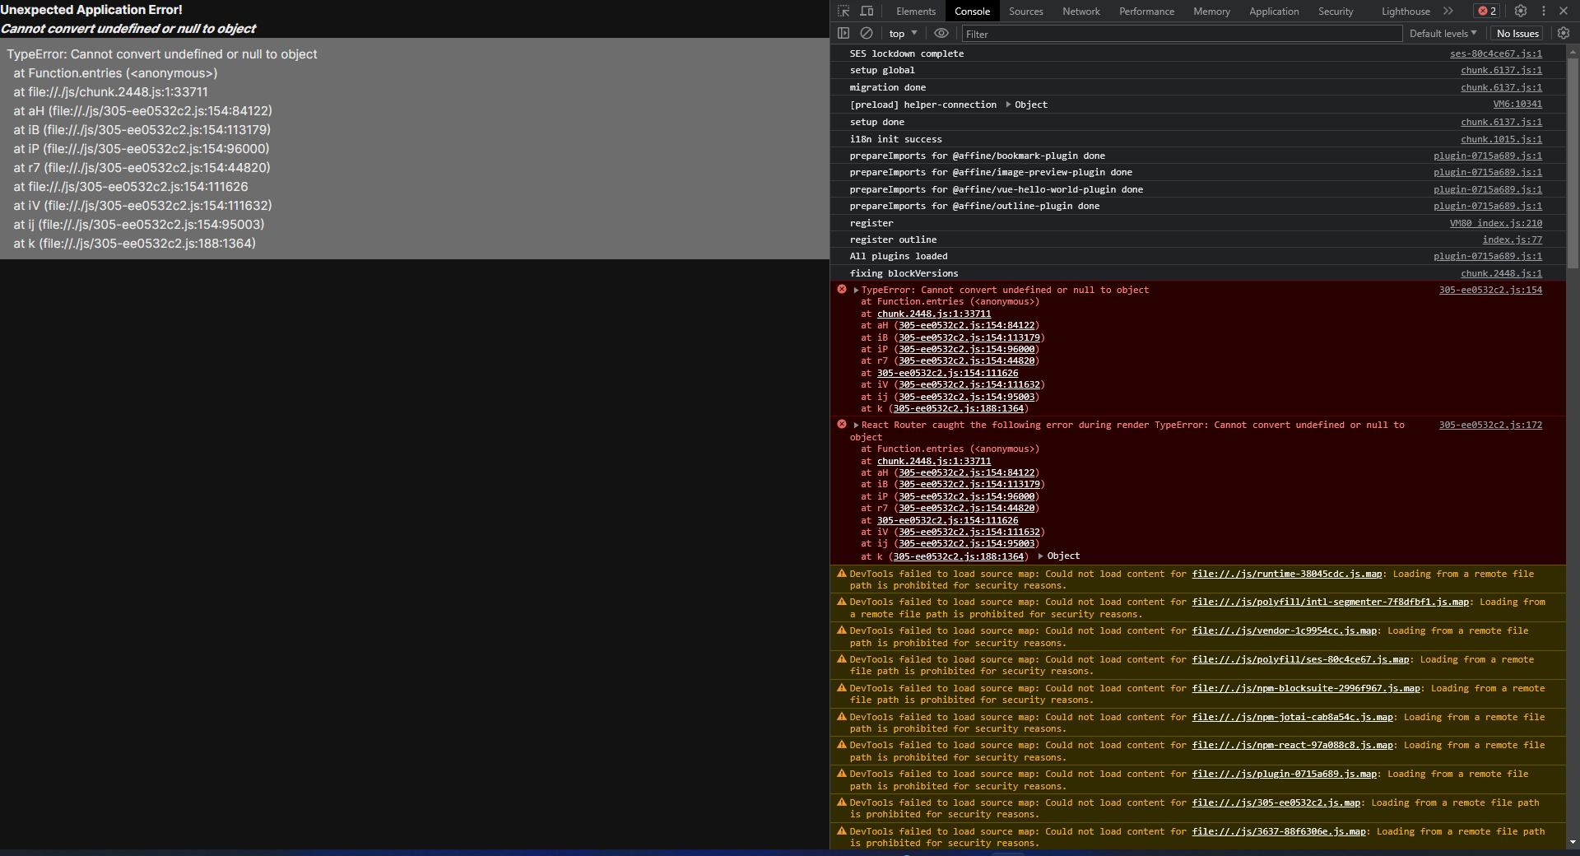Screen dimensions: 1580x856
Task: Open the Lighthouse panel
Action: coord(1404,11)
